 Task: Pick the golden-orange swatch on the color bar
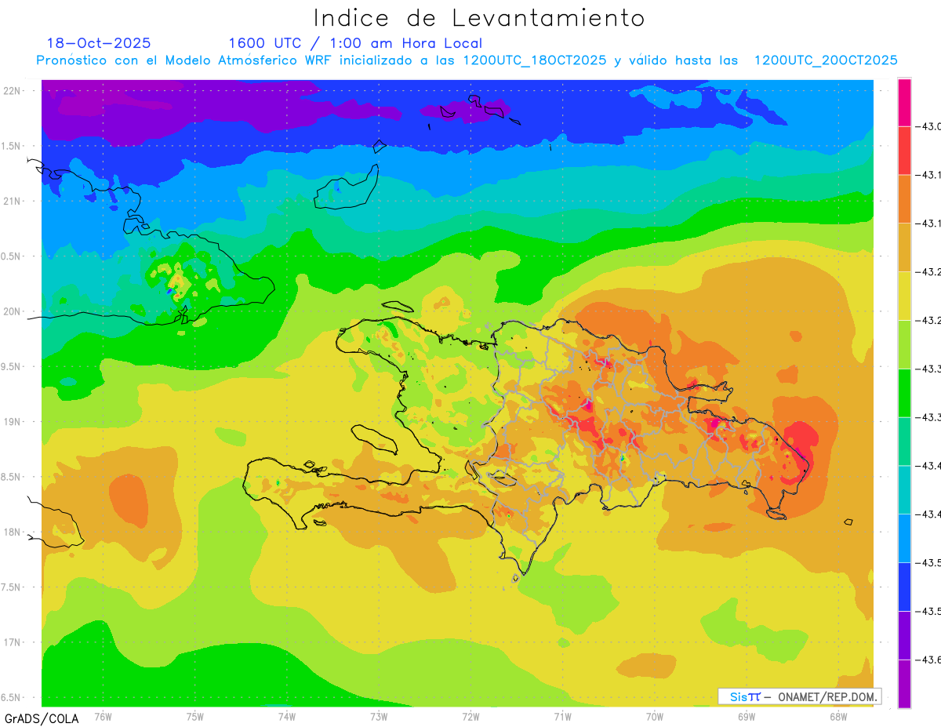pos(904,248)
